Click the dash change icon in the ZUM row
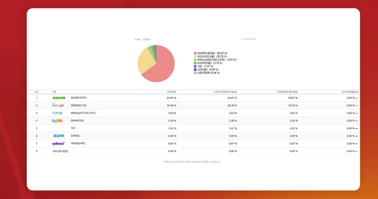 (x=357, y=136)
